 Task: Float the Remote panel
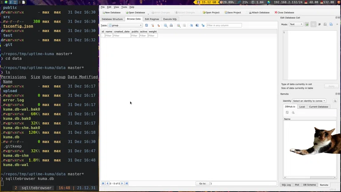pos(336,94)
